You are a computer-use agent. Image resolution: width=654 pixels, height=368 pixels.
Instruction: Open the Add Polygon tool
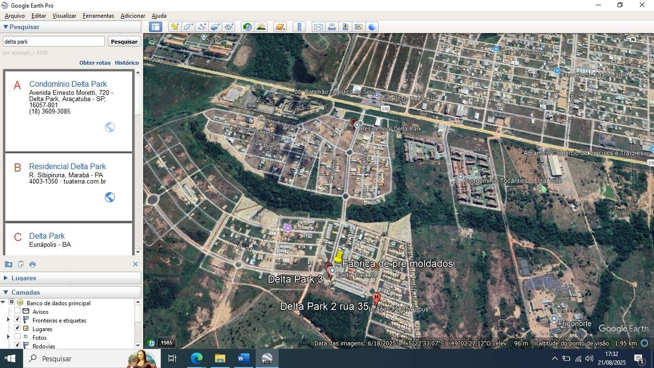188,27
